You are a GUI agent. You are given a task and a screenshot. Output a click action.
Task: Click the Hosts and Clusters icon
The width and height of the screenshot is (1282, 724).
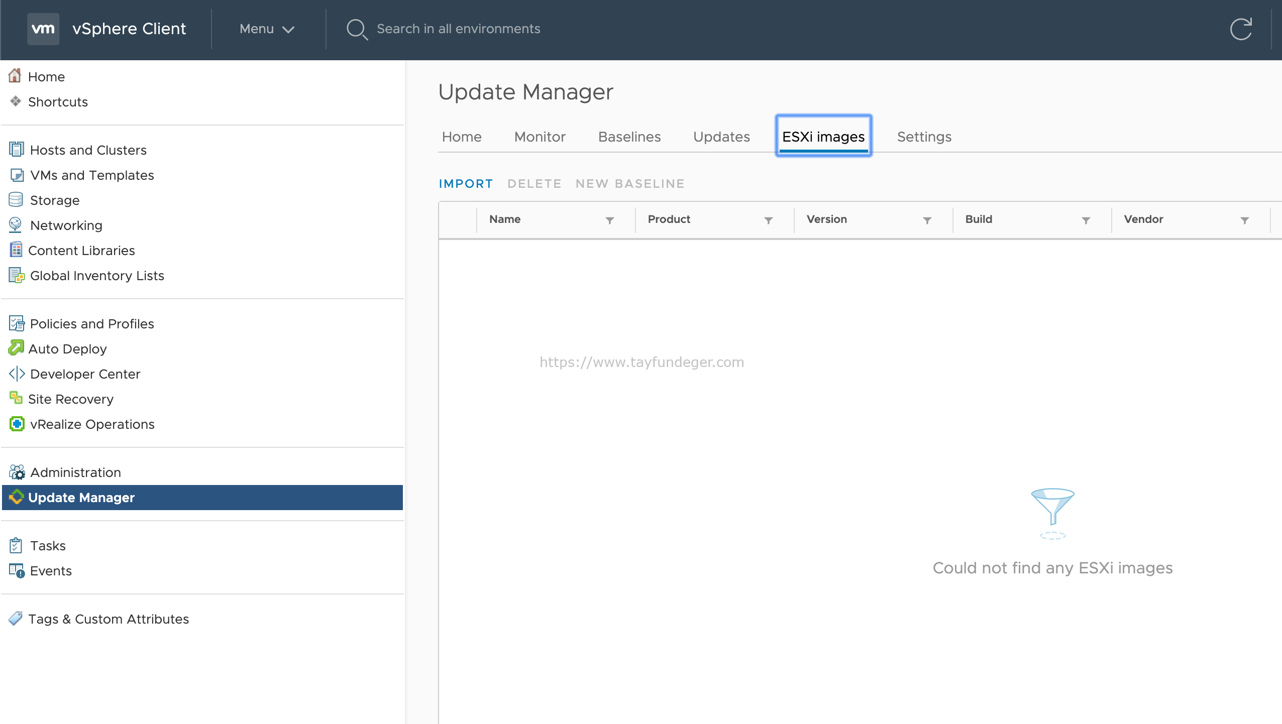click(x=16, y=150)
